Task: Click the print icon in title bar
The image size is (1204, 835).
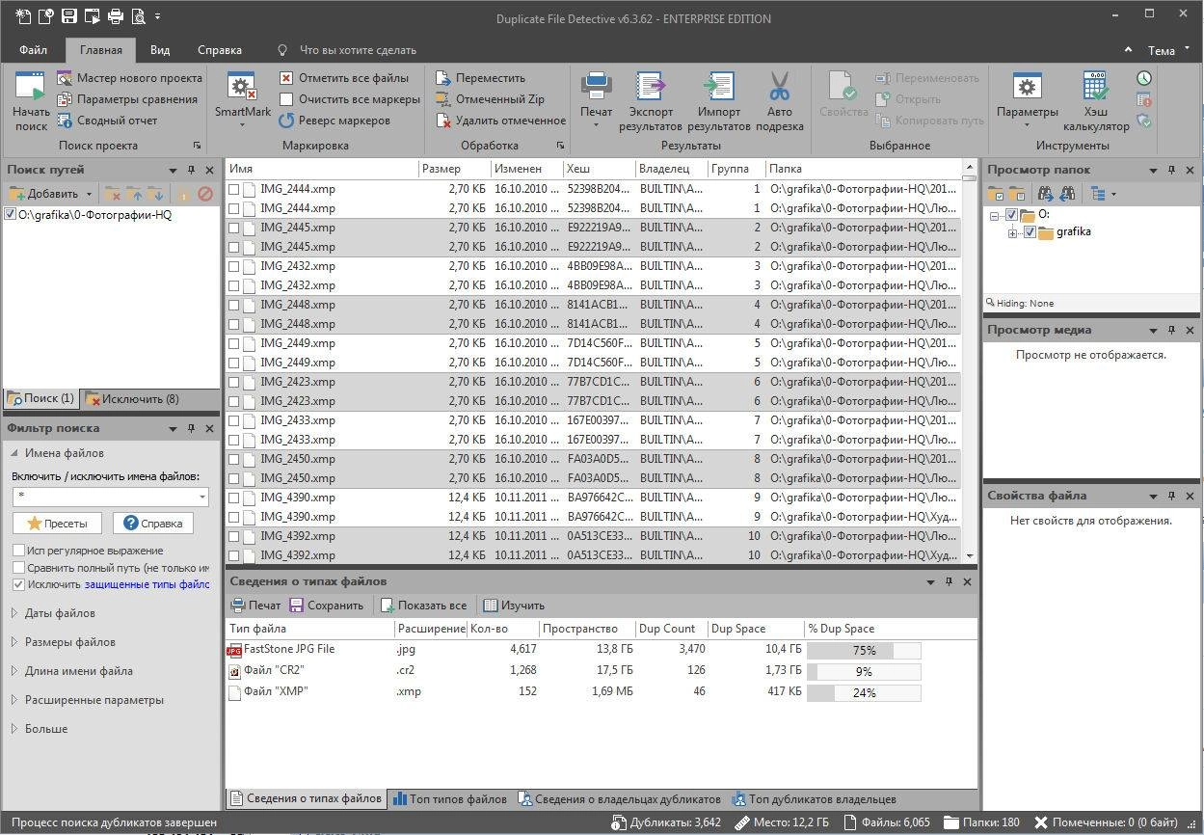Action: tap(115, 16)
